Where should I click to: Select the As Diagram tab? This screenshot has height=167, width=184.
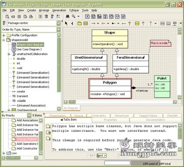click(71, 108)
